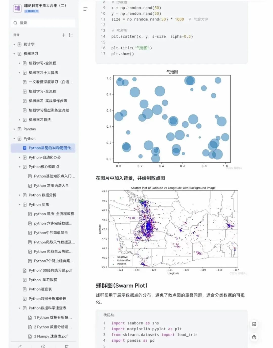Open Python基础知识点入门 document
Viewport: 273px width, 348px height.
pos(54,176)
